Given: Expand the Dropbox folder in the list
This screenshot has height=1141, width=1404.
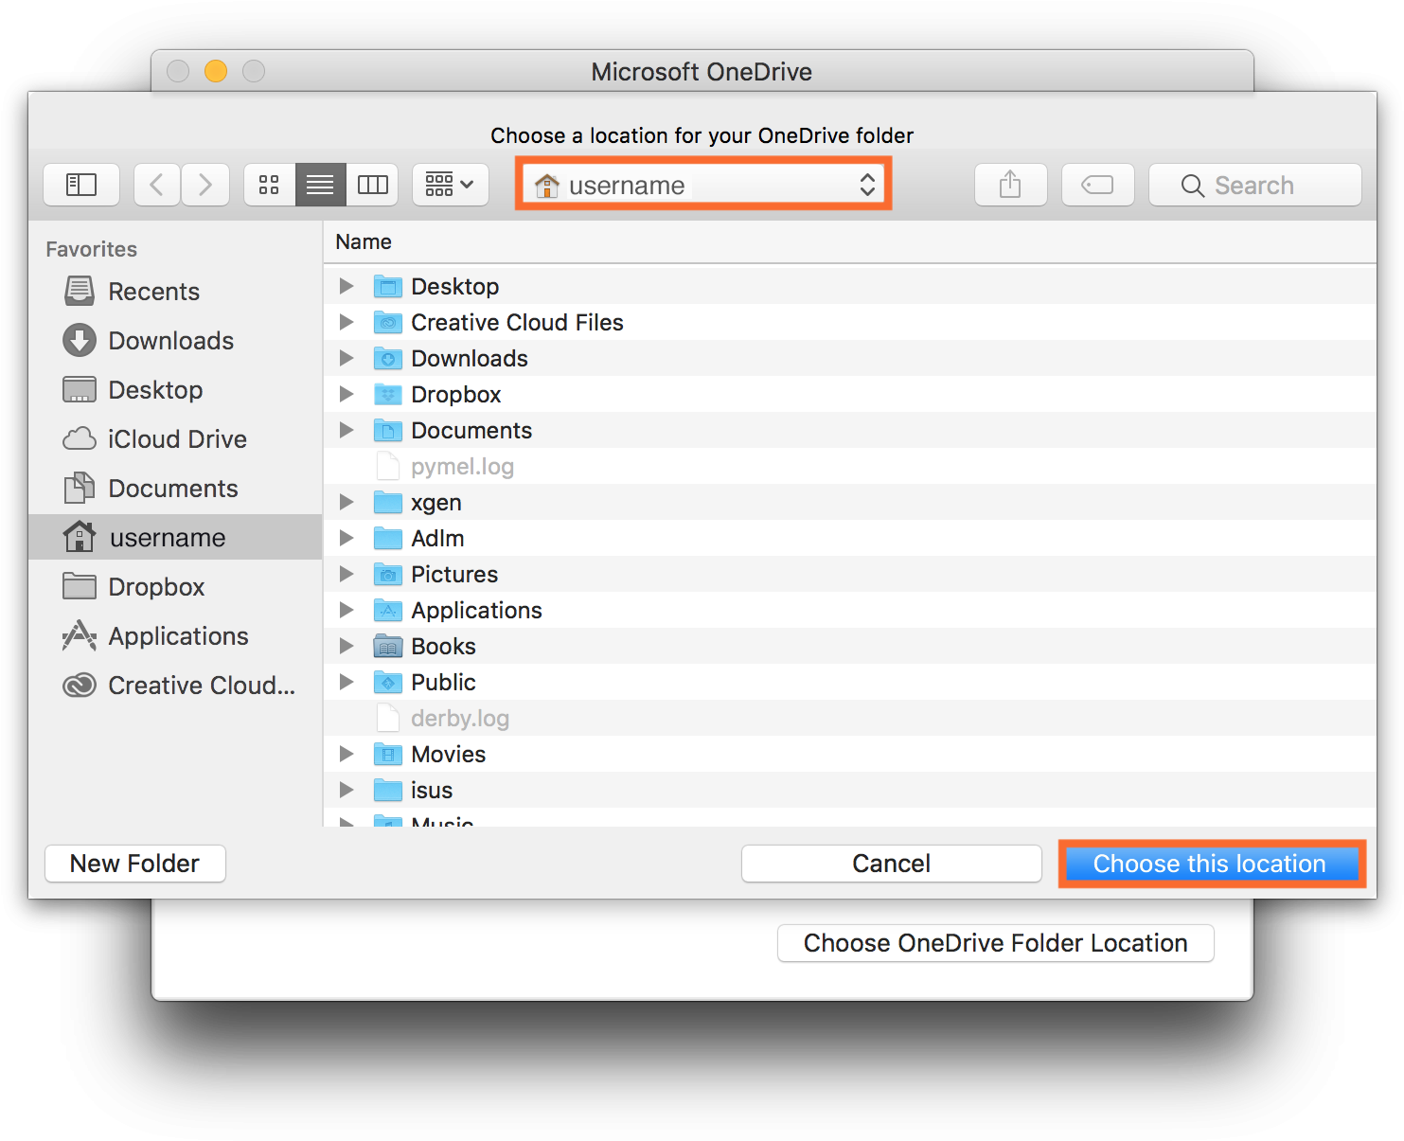Looking at the screenshot, I should click(347, 394).
